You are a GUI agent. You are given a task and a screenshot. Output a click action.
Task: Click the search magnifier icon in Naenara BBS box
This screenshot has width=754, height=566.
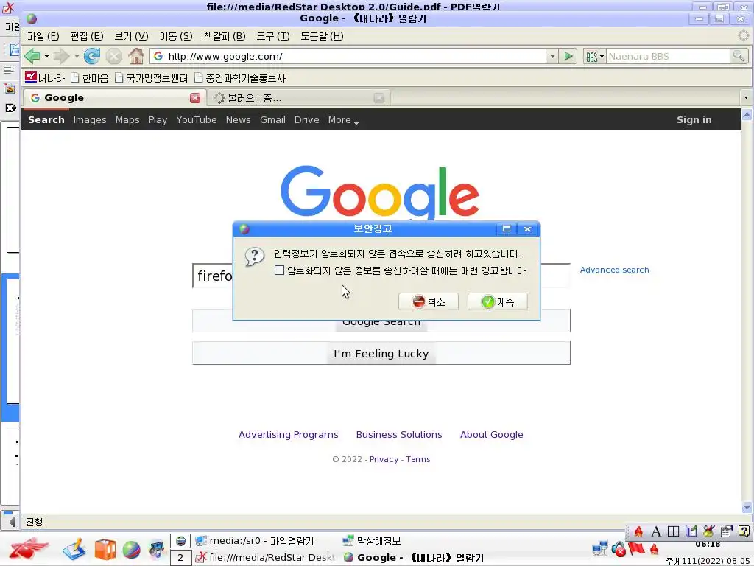tap(739, 56)
